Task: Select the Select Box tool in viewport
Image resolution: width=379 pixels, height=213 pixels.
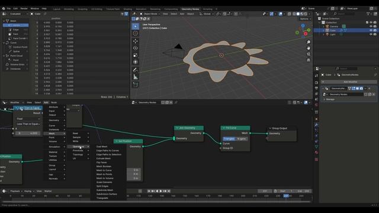Action: pos(136,26)
